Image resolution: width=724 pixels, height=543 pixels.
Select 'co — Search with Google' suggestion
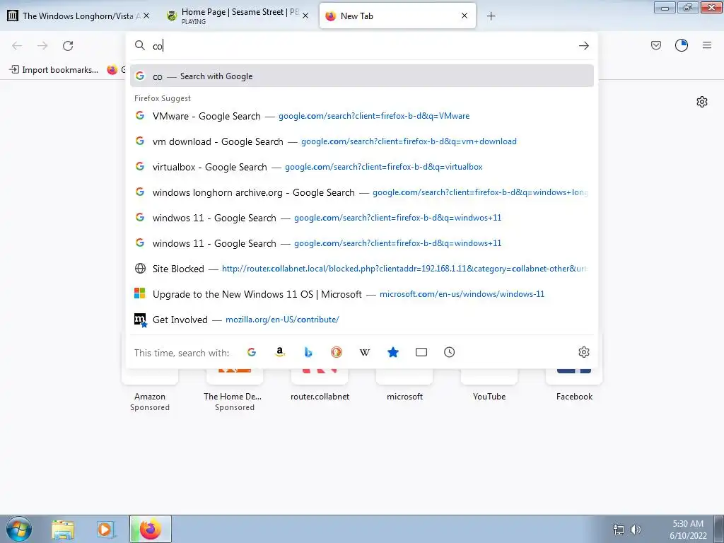(361, 76)
